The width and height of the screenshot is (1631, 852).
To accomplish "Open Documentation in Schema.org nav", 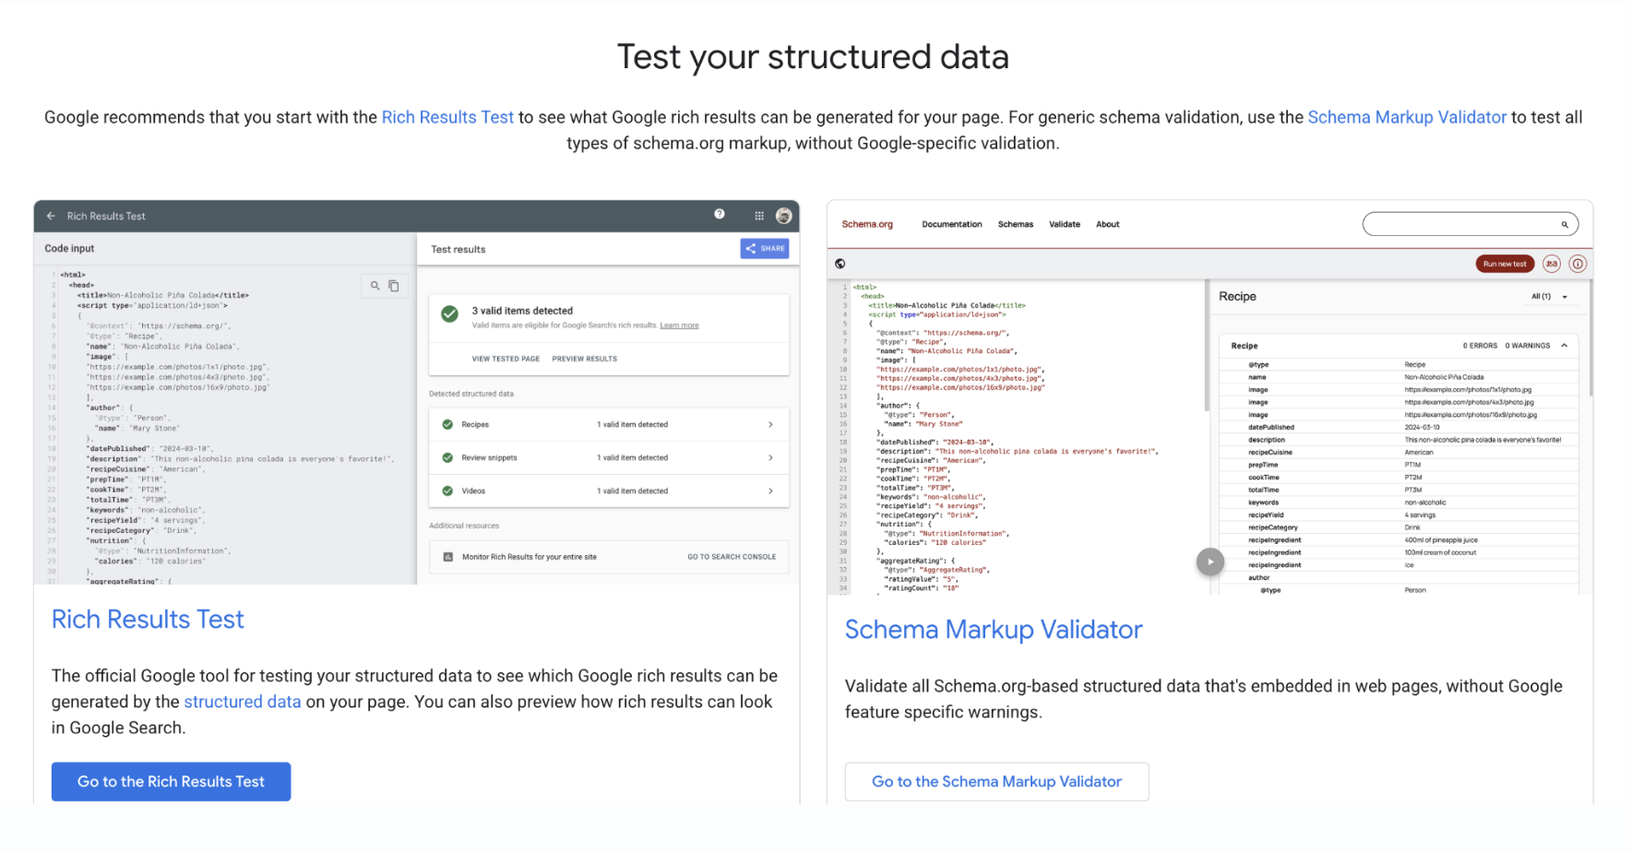I will click(952, 224).
